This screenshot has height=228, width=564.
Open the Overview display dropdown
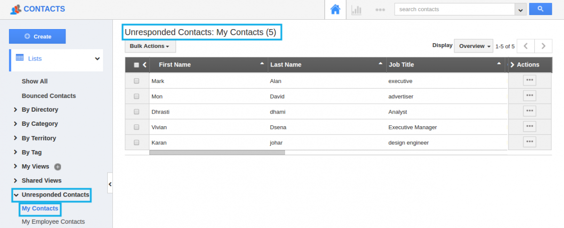(x=473, y=46)
